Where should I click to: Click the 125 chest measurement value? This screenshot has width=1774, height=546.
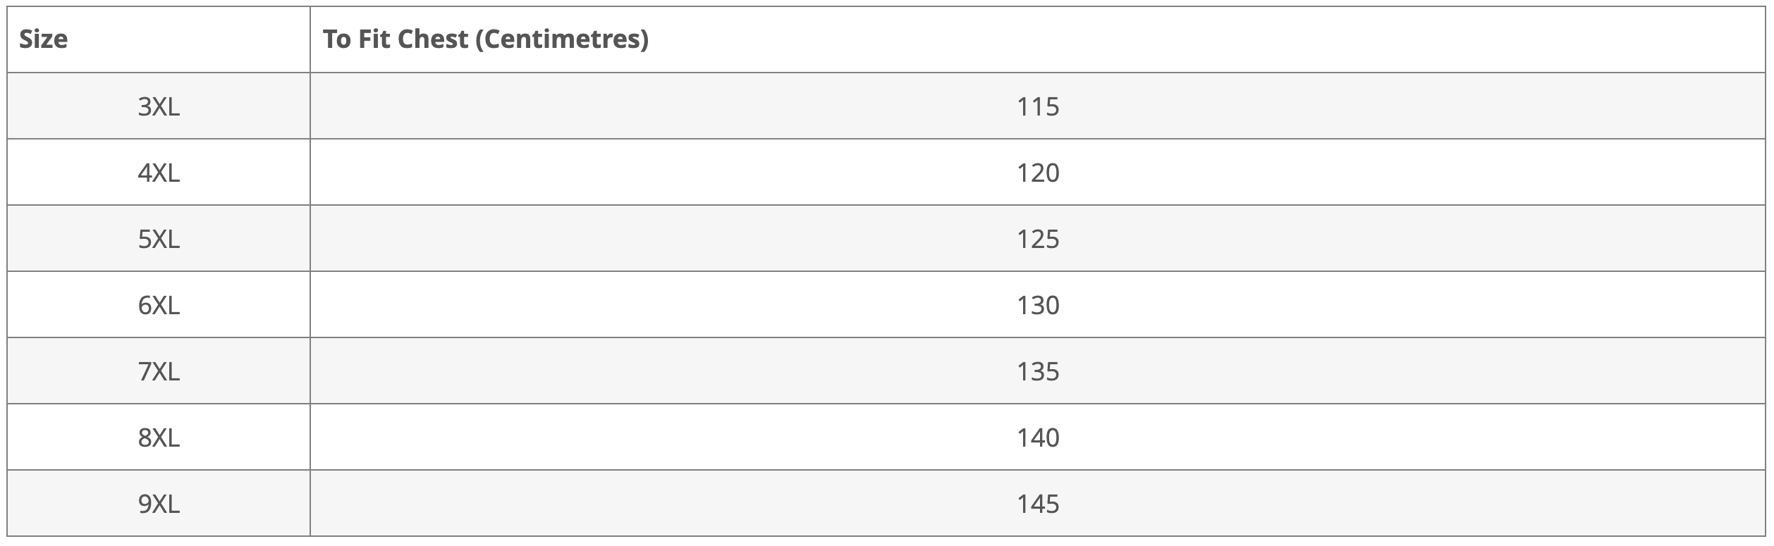1038,239
